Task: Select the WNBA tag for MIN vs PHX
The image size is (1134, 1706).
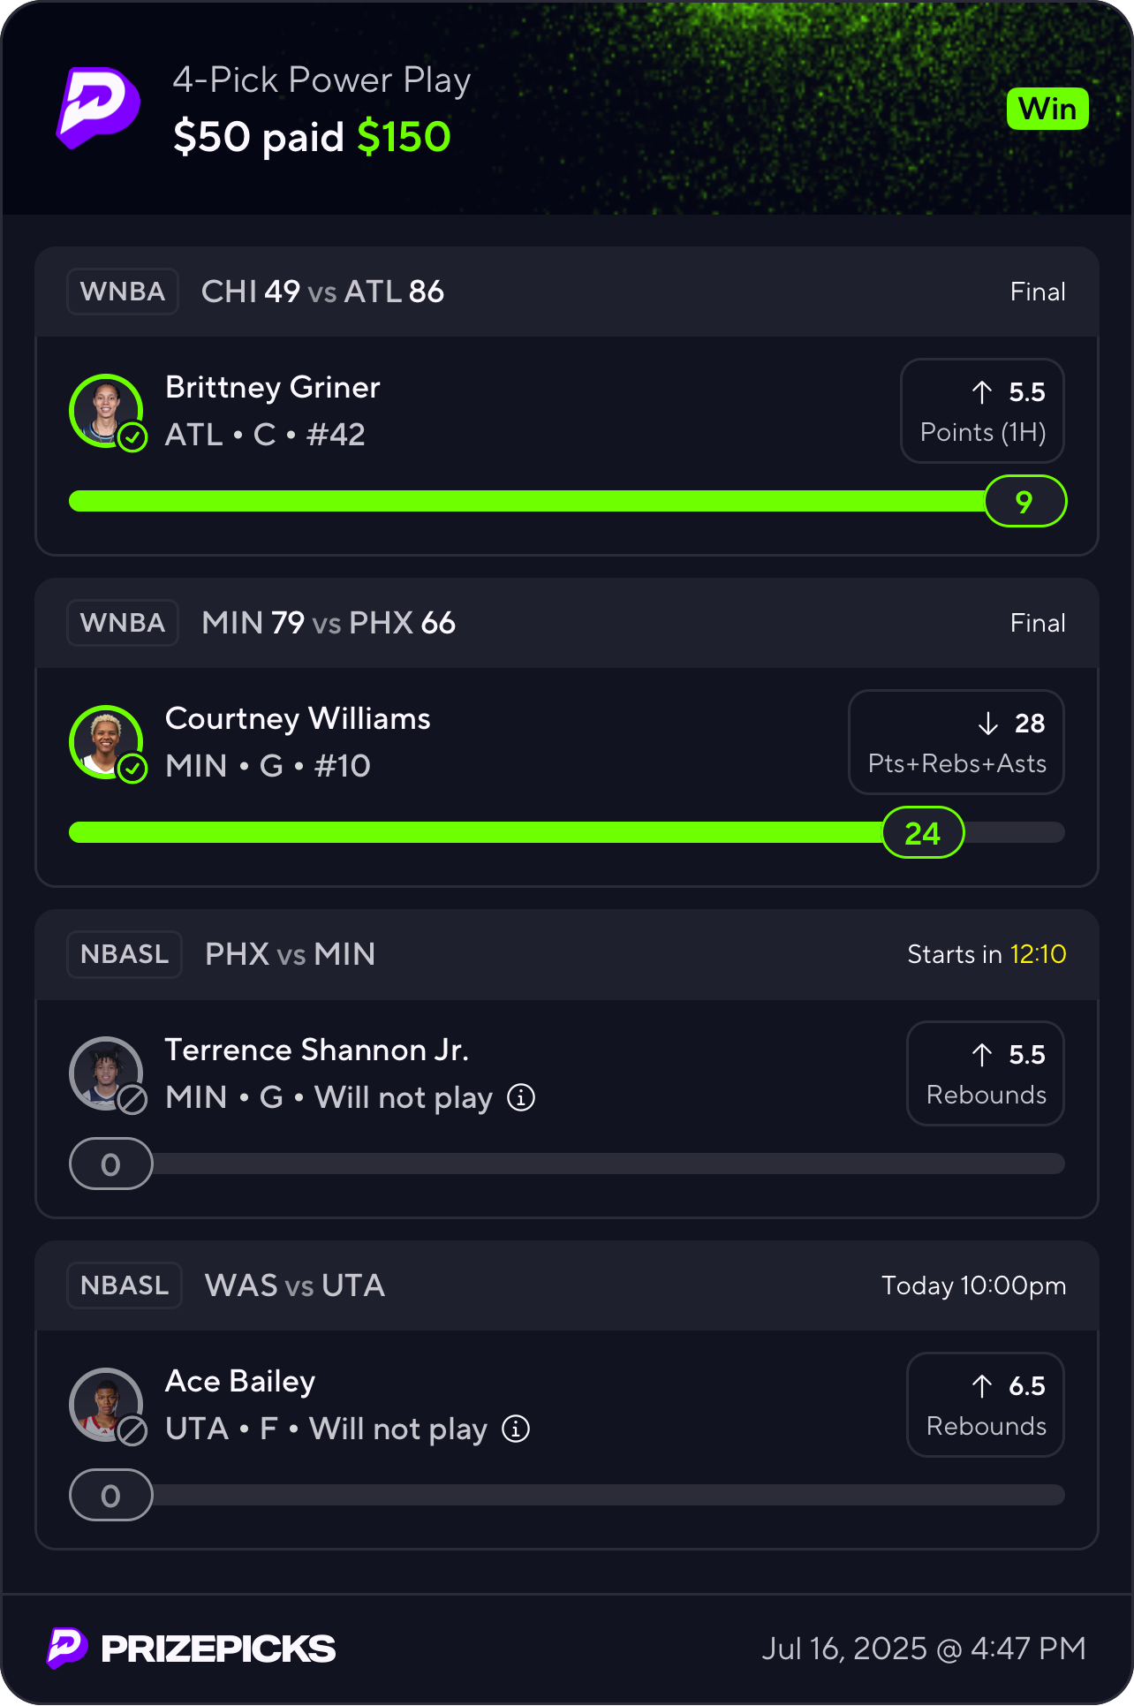Action: pyautogui.click(x=123, y=623)
